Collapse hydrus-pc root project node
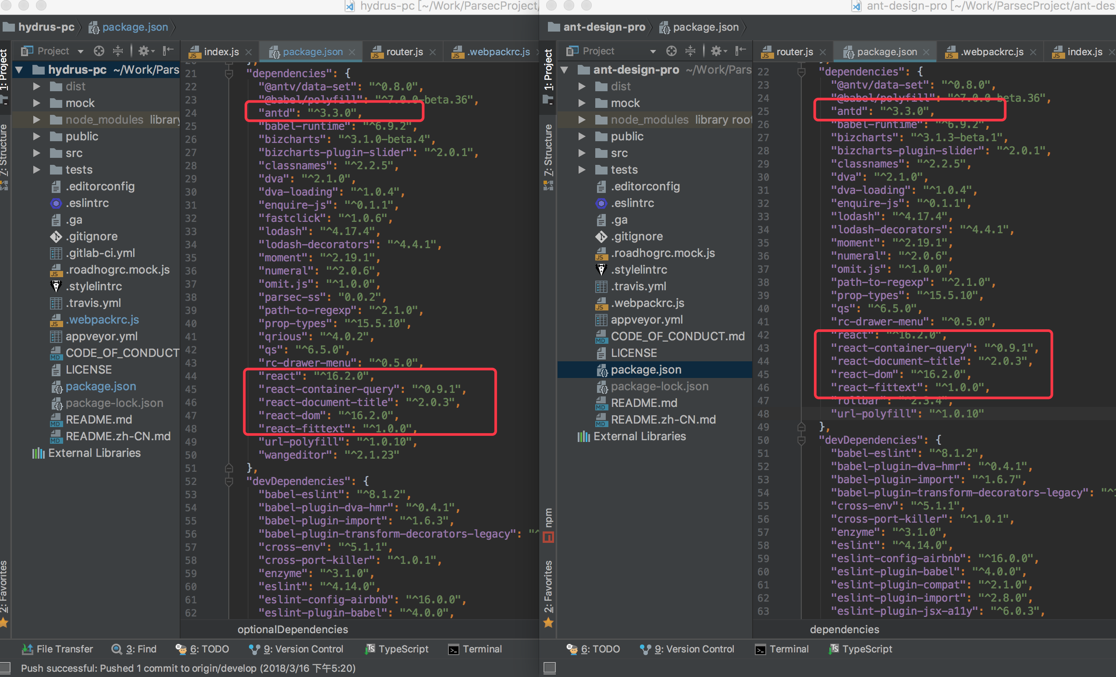The height and width of the screenshot is (677, 1116). [x=19, y=69]
